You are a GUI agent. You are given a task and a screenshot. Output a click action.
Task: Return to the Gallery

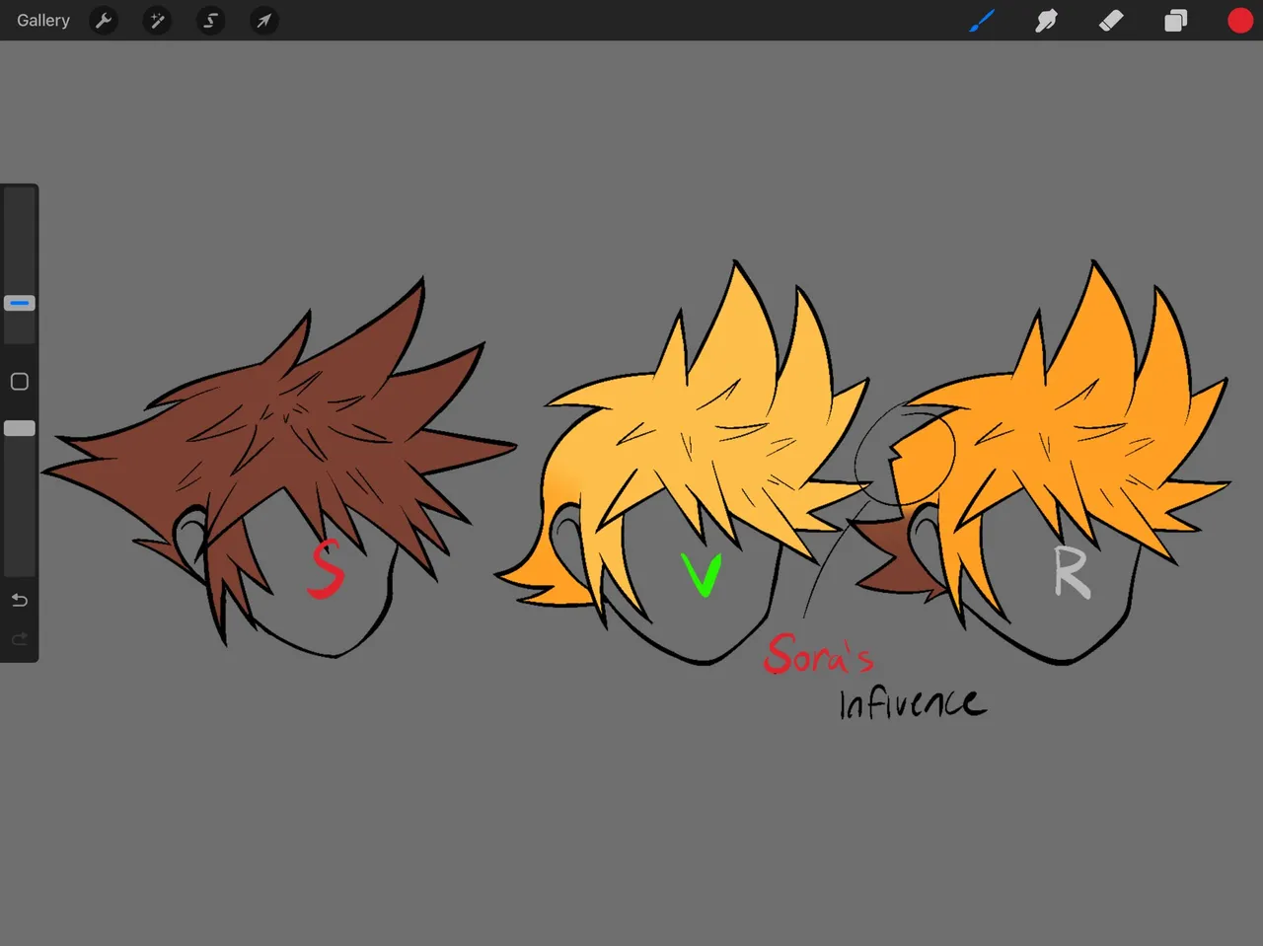(x=42, y=20)
